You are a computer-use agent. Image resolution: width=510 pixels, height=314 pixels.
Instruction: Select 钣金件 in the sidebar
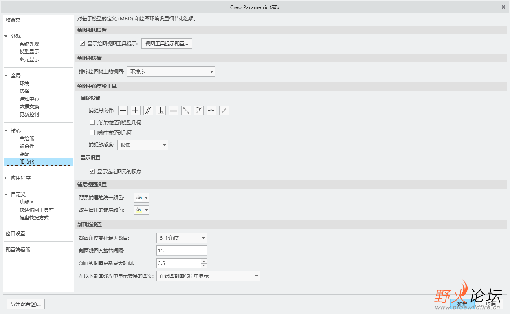coord(27,146)
